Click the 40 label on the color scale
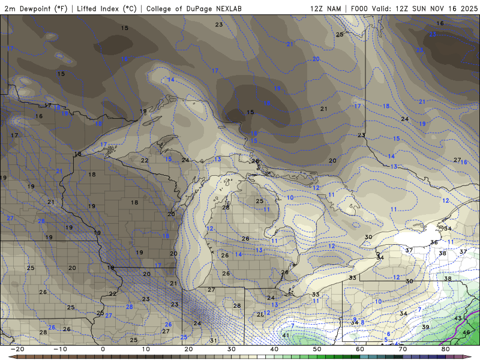 pyautogui.click(x=274, y=349)
